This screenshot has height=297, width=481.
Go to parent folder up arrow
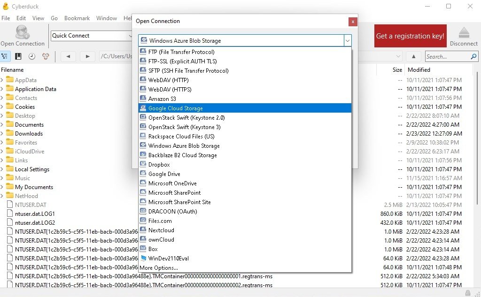pos(413,56)
